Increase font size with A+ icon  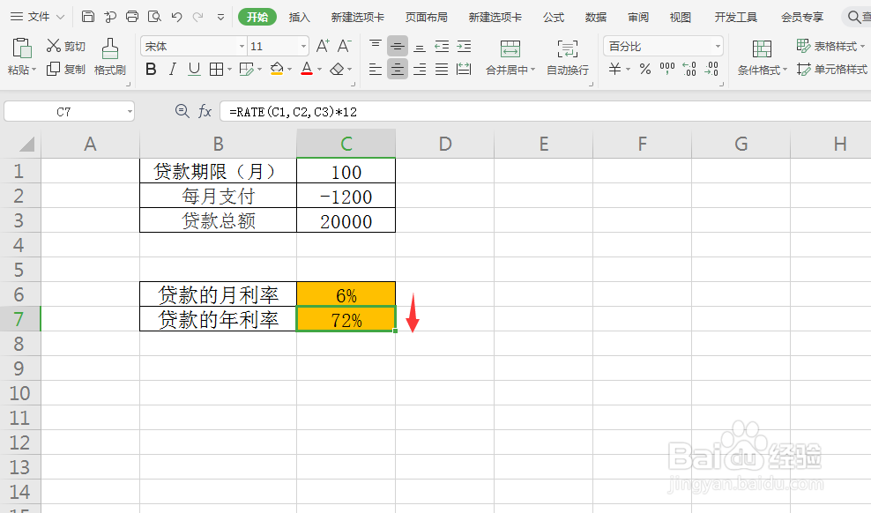[x=323, y=46]
